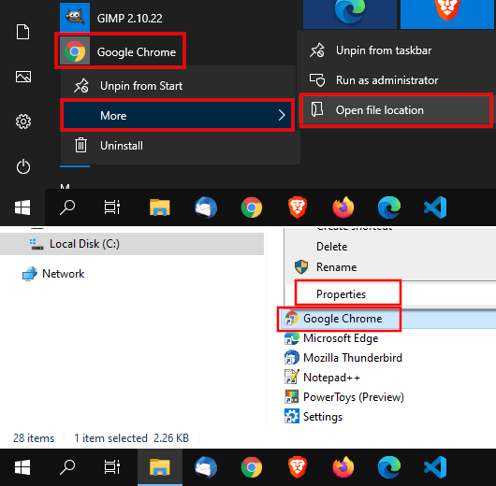
Task: Select Google Chrome shortcut in file list
Action: 343,319
